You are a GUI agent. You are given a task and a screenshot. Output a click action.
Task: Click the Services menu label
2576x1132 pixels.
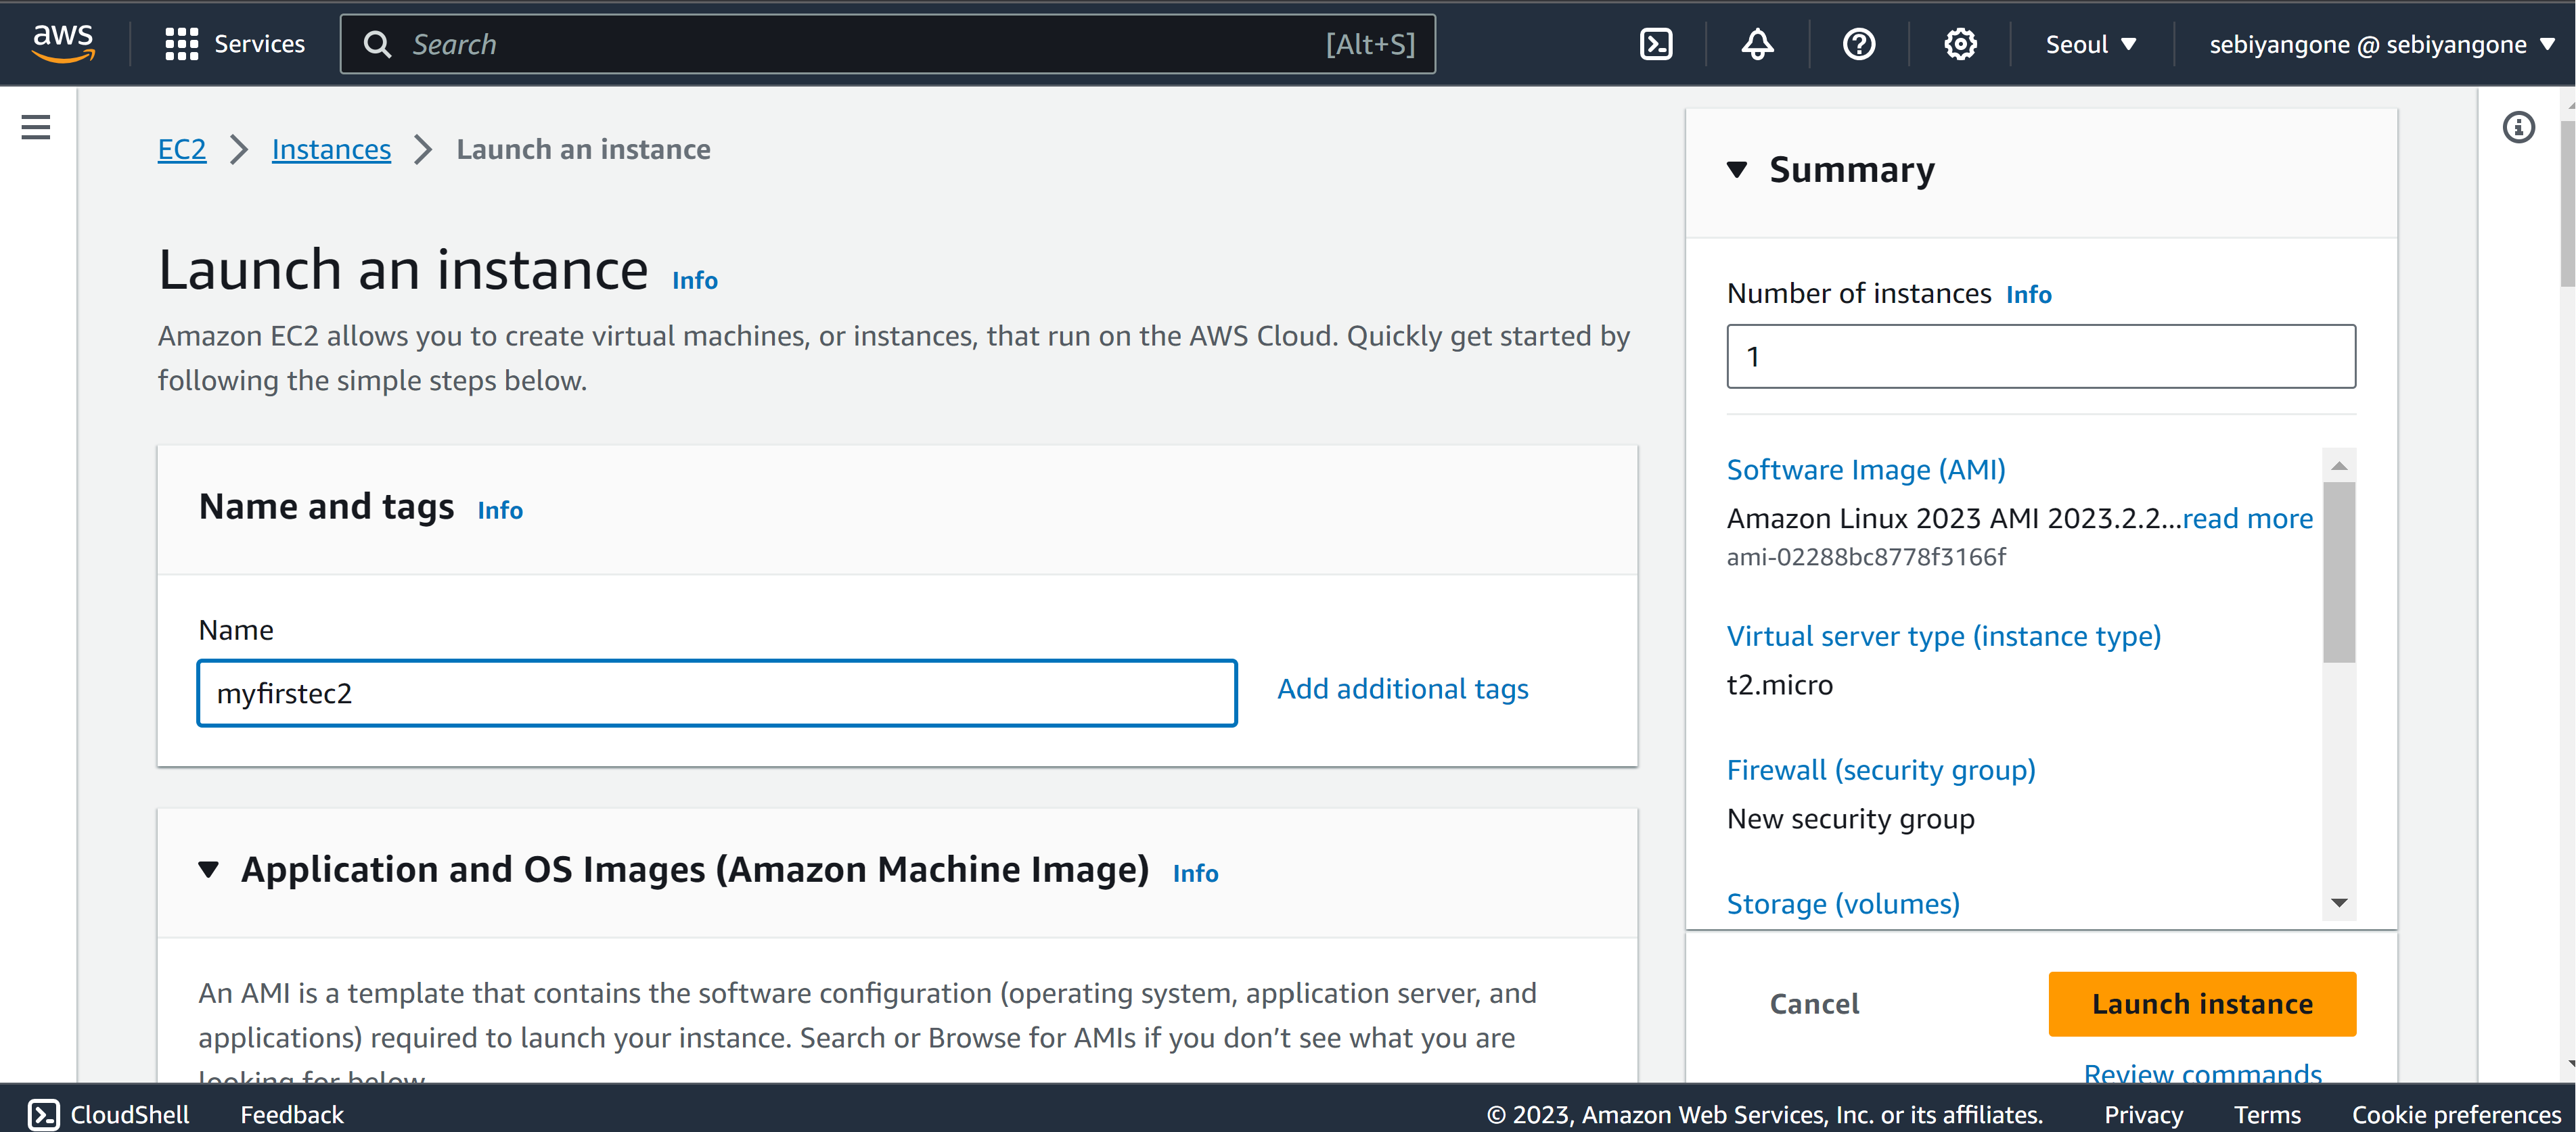259,44
